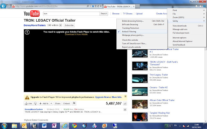The width and height of the screenshot is (207, 129).
Task: Expand the Print submenu arrow
Action: pyautogui.click(x=204, y=10)
